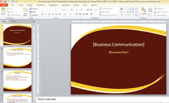Open Shape Fill color options
Image resolution: width=169 pixels, height=103 pixels.
pos(159,9)
